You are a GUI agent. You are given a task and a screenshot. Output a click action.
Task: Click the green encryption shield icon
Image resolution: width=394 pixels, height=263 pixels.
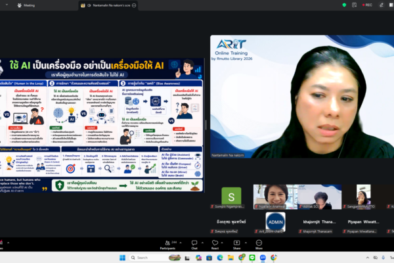[x=344, y=5]
